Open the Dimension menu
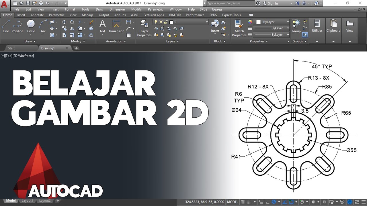The image size is (367, 206). pyautogui.click(x=117, y=9)
